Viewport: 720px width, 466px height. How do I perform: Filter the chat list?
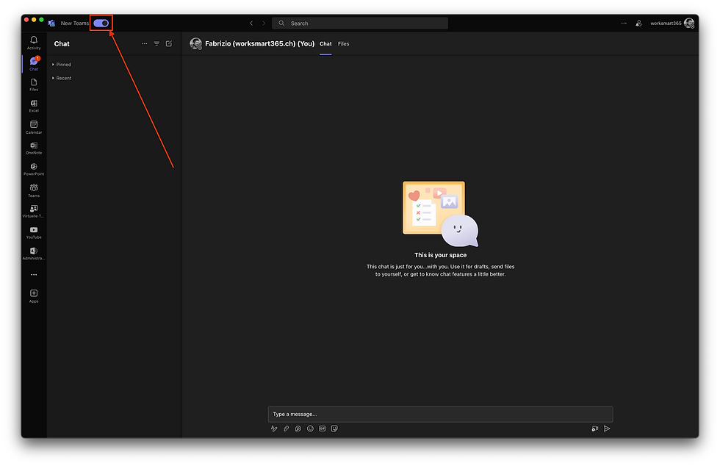(x=156, y=43)
